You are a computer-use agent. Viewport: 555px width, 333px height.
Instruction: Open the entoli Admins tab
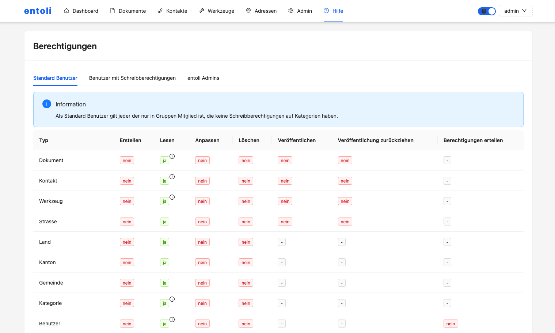pyautogui.click(x=203, y=78)
